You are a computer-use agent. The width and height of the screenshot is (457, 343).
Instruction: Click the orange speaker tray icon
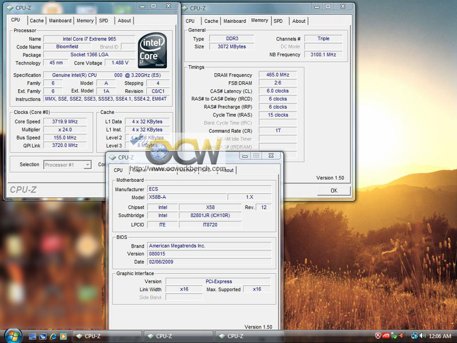[402, 336]
